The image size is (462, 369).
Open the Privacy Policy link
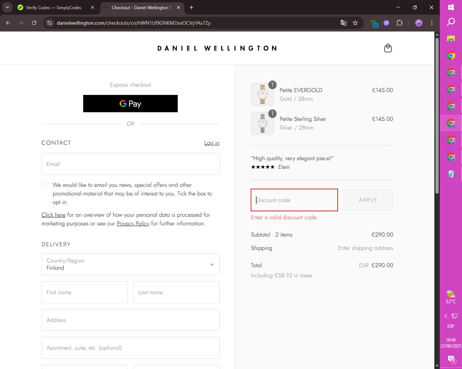tap(133, 224)
